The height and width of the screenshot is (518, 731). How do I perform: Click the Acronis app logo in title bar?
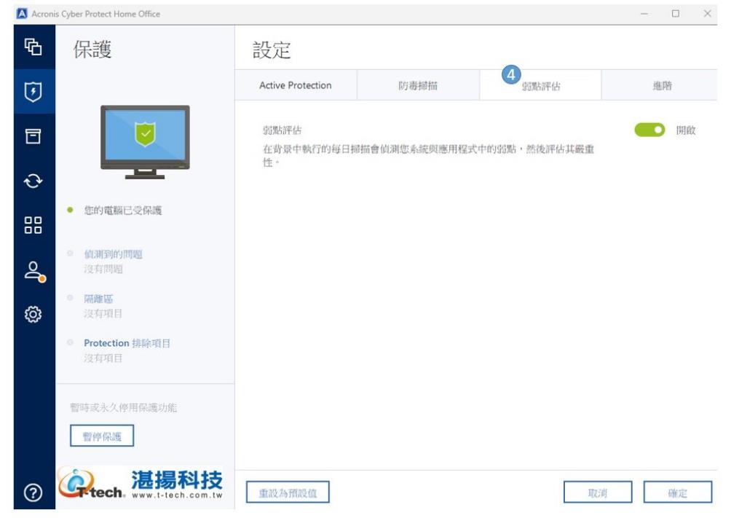pyautogui.click(x=22, y=14)
